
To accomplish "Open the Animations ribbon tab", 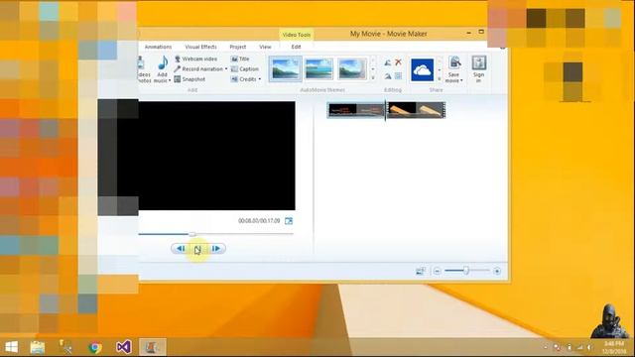I will 158,47.
